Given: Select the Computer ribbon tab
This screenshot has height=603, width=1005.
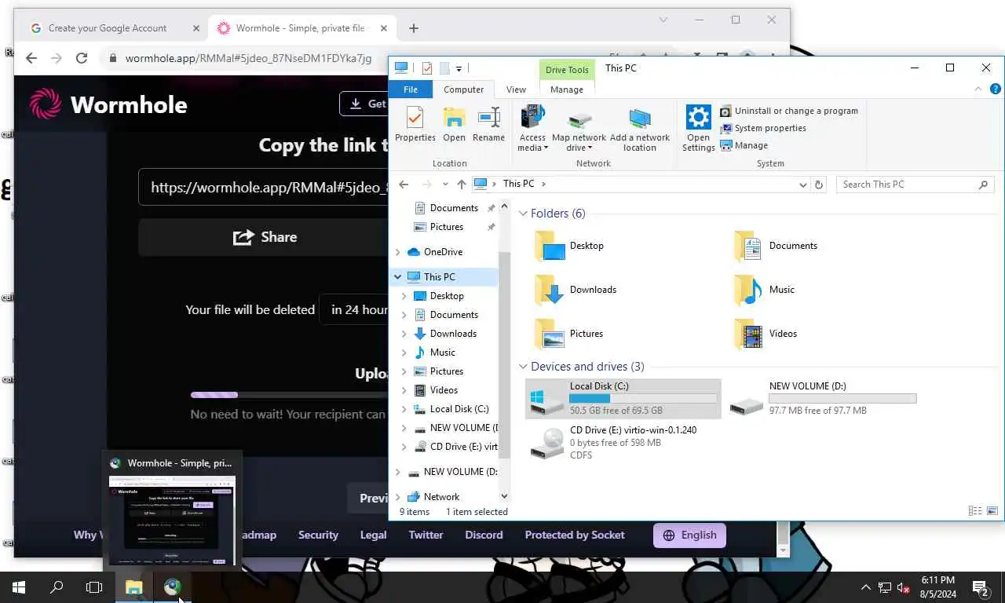Looking at the screenshot, I should [x=463, y=90].
